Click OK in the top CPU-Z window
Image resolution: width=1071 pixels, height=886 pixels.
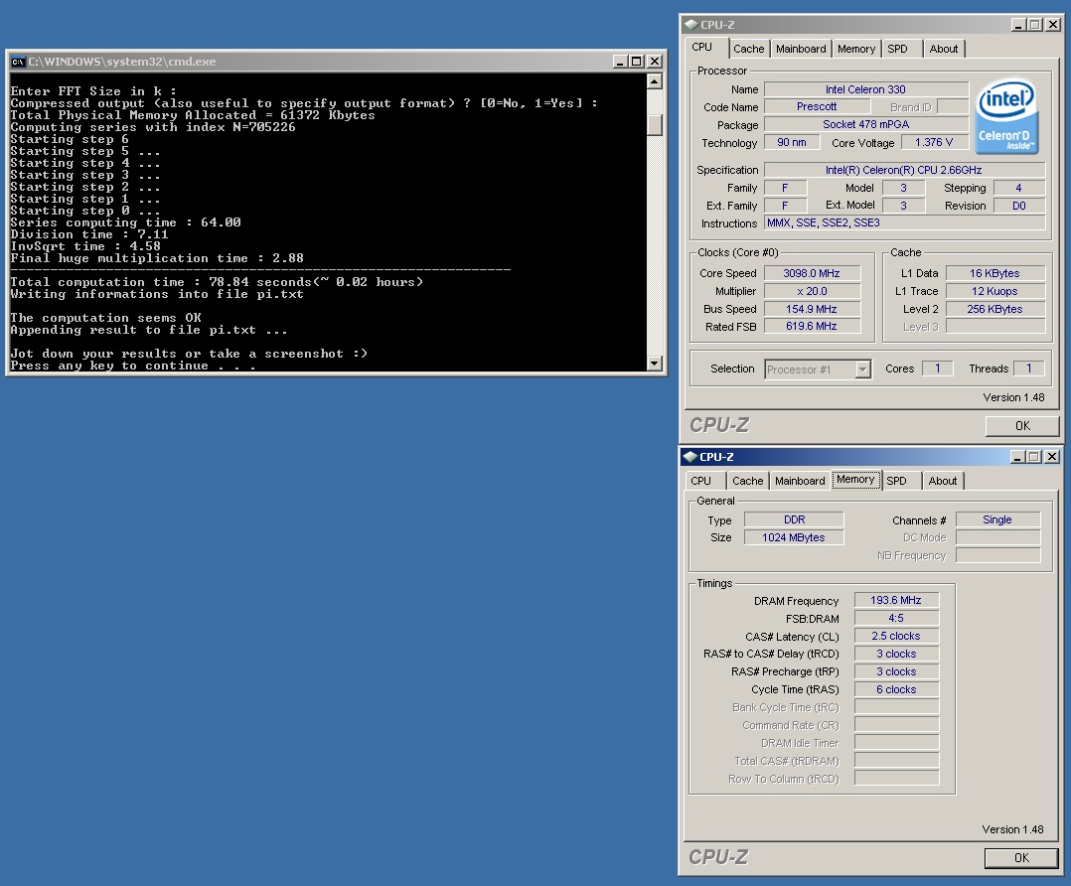(x=1021, y=425)
